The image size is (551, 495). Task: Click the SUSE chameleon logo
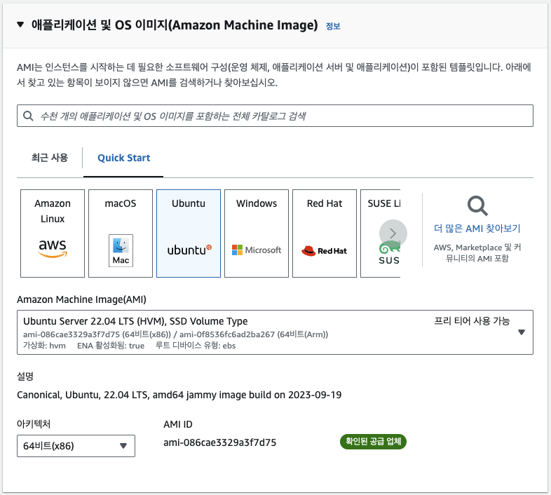tap(389, 252)
